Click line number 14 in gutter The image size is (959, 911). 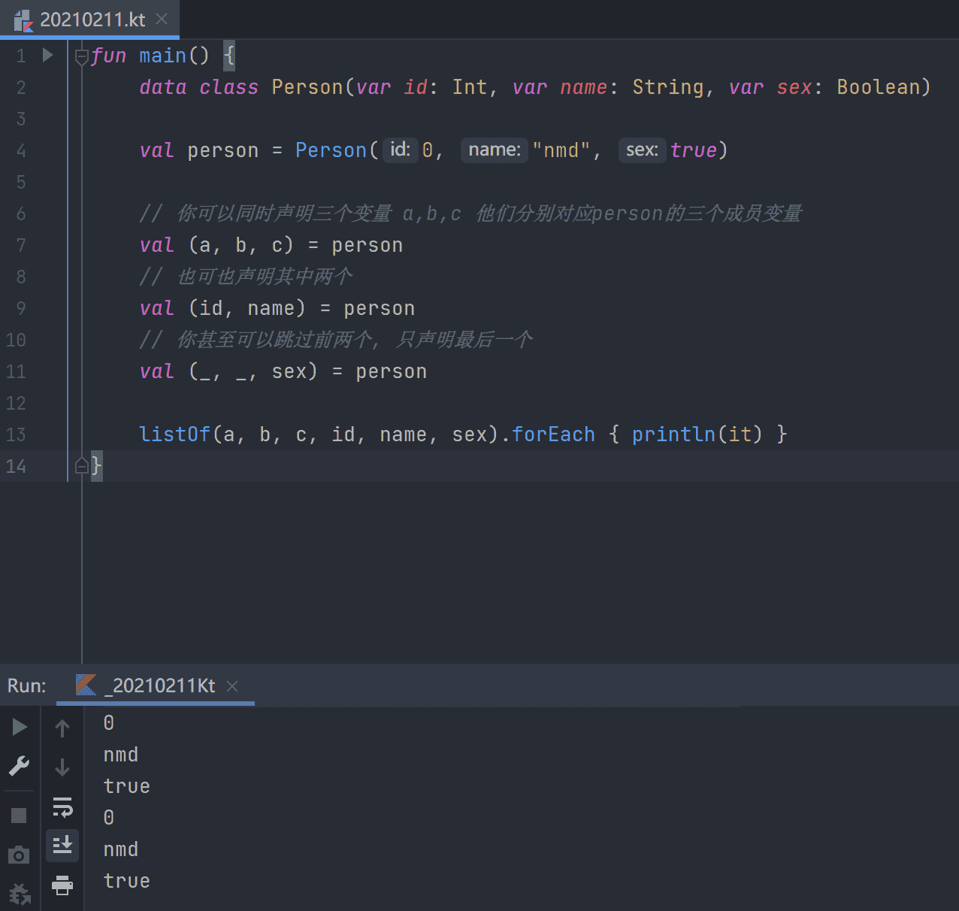coord(16,466)
